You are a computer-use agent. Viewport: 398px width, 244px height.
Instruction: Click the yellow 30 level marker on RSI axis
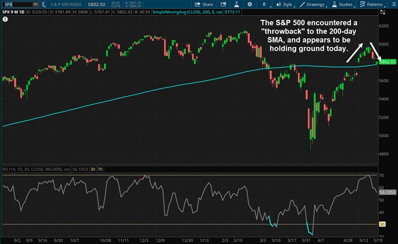click(382, 224)
